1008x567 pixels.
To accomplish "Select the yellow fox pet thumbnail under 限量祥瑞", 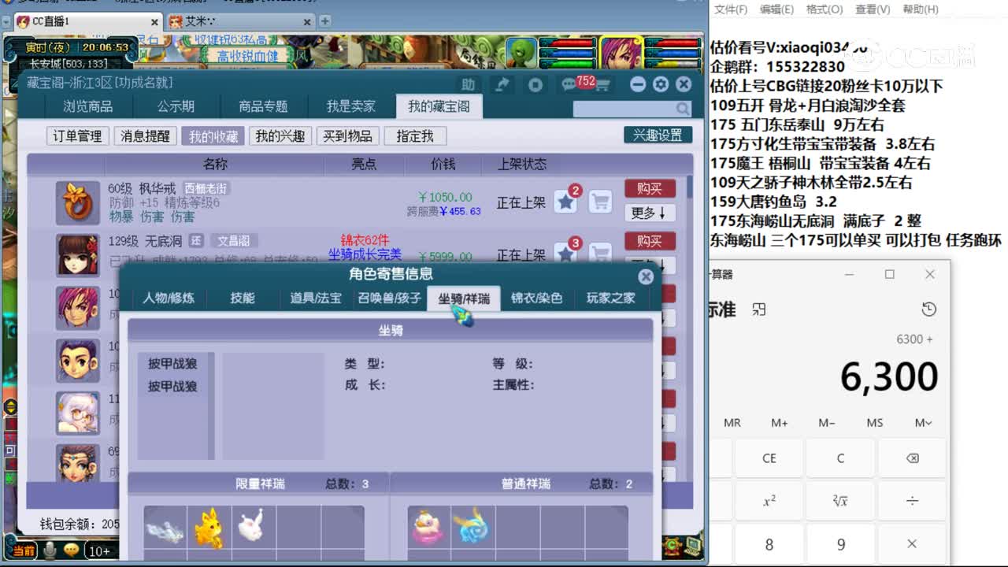I will tap(209, 531).
